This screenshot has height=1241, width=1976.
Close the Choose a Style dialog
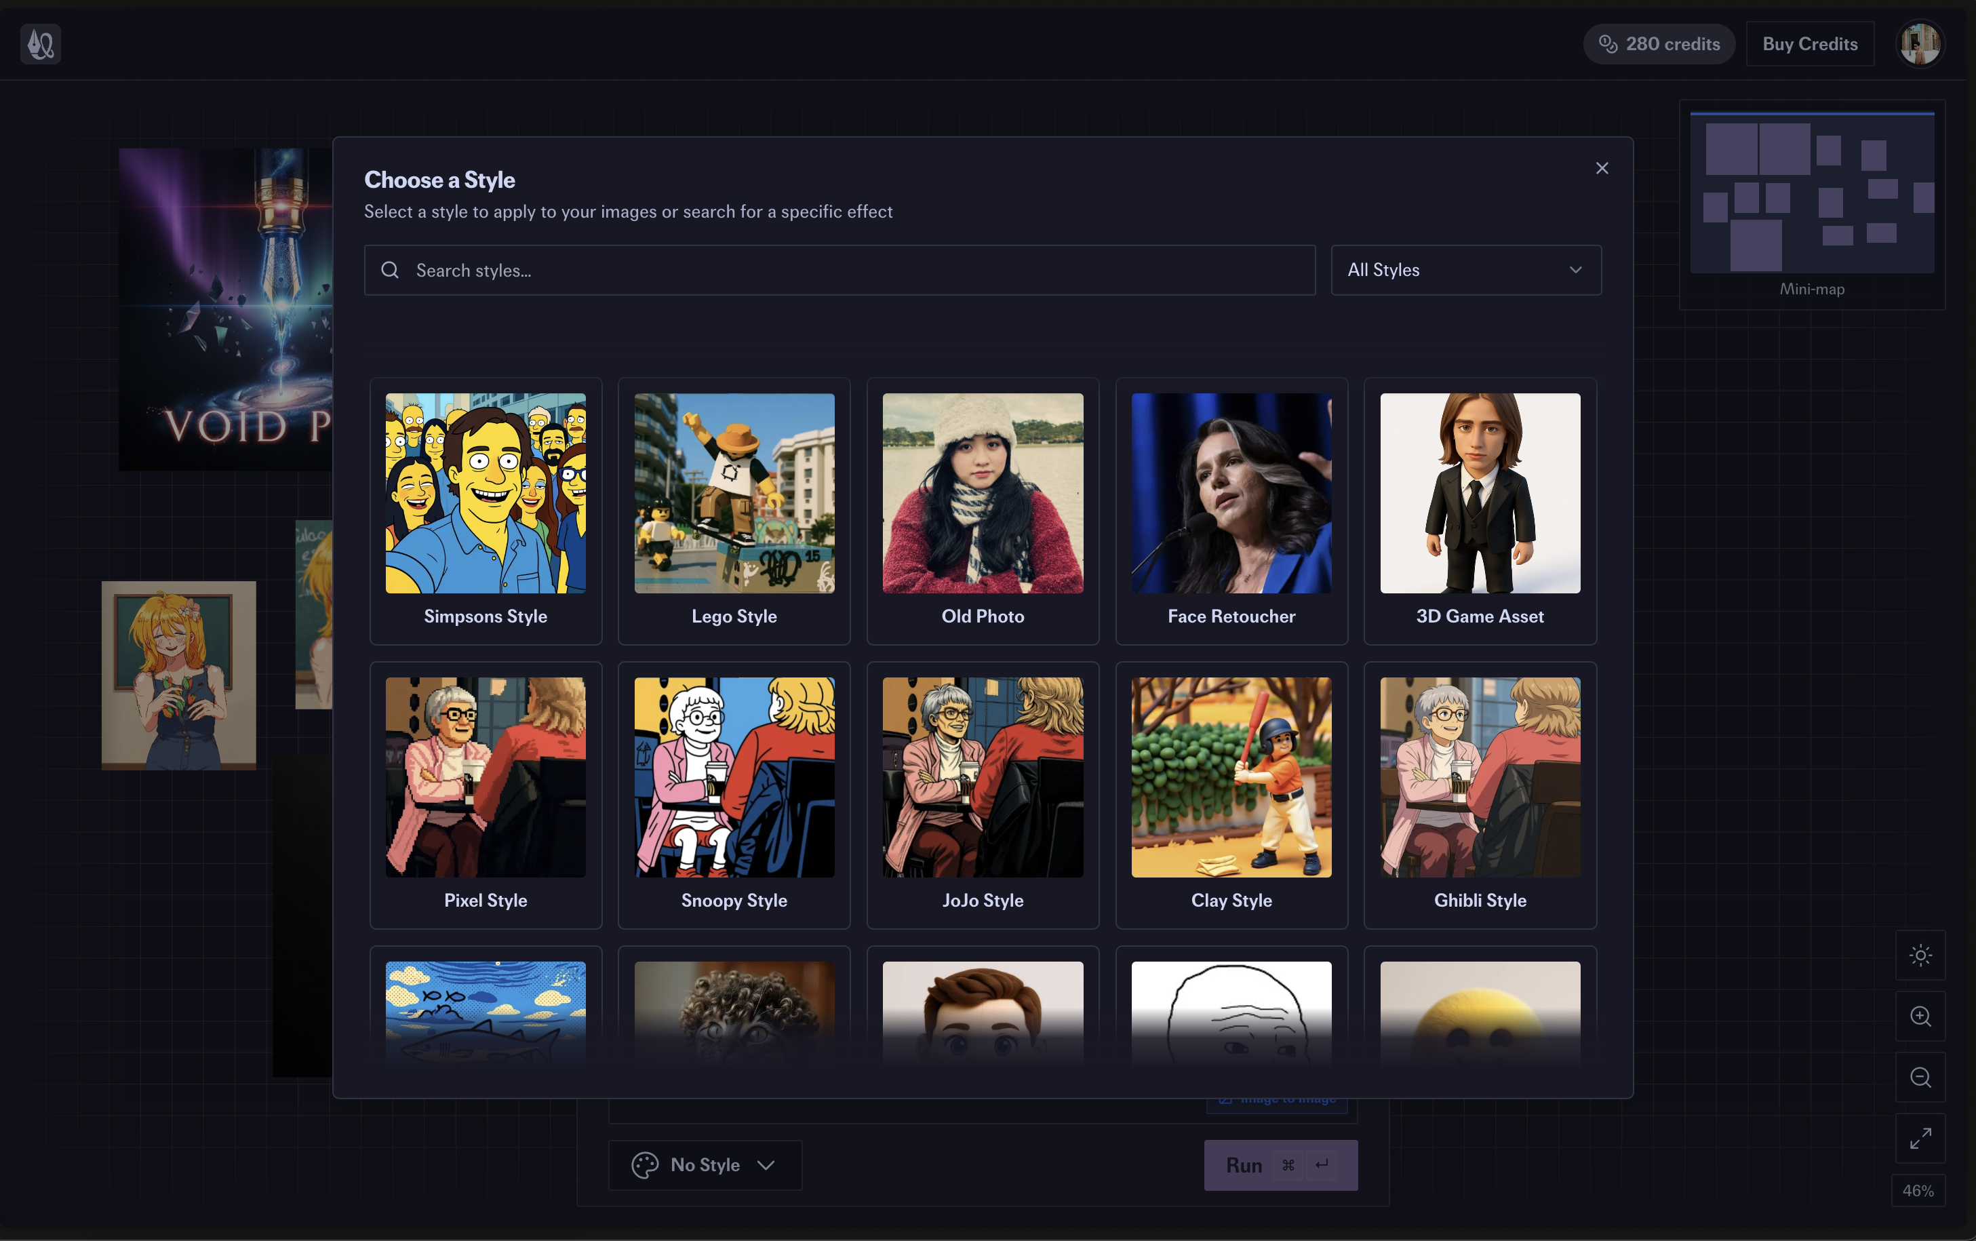point(1601,168)
